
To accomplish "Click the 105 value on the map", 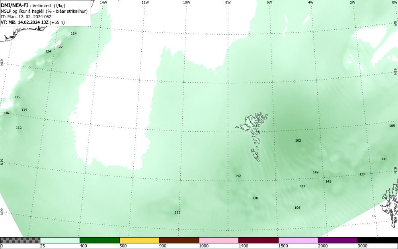I will pos(392,126).
